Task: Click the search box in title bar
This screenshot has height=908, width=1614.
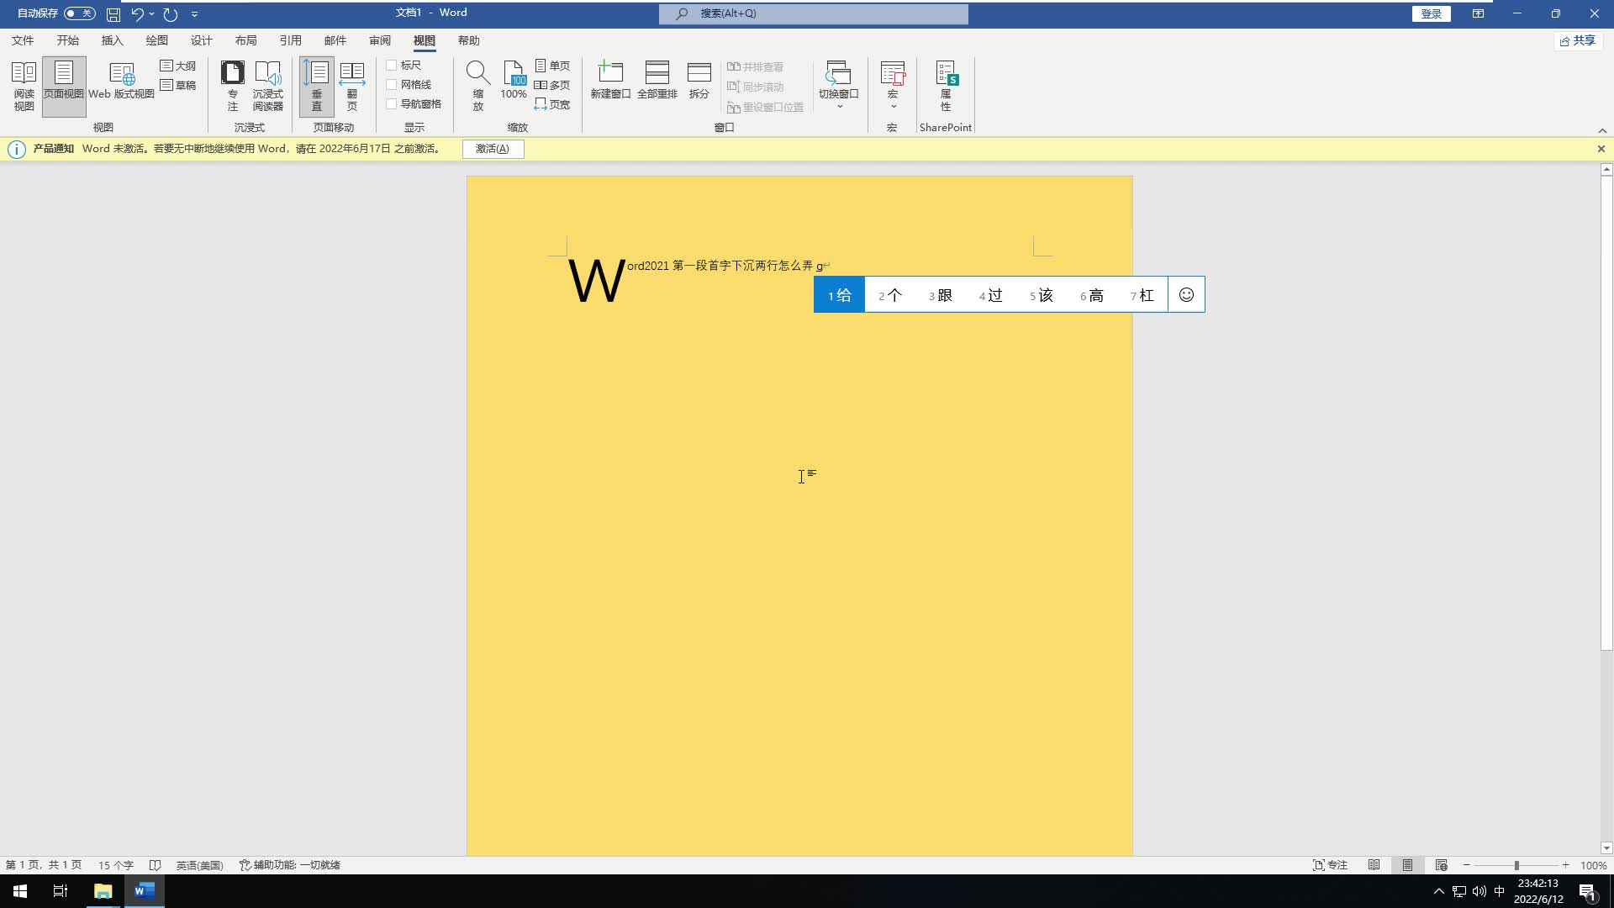Action: tap(813, 13)
